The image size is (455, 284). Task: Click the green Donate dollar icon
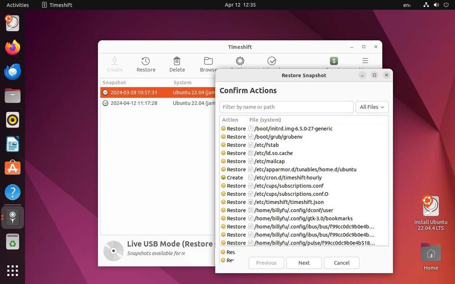[x=334, y=61]
